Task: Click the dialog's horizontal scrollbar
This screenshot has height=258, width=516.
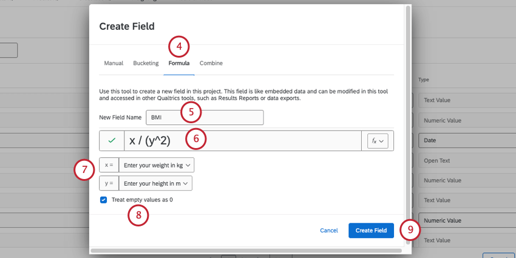Action: pos(246,250)
